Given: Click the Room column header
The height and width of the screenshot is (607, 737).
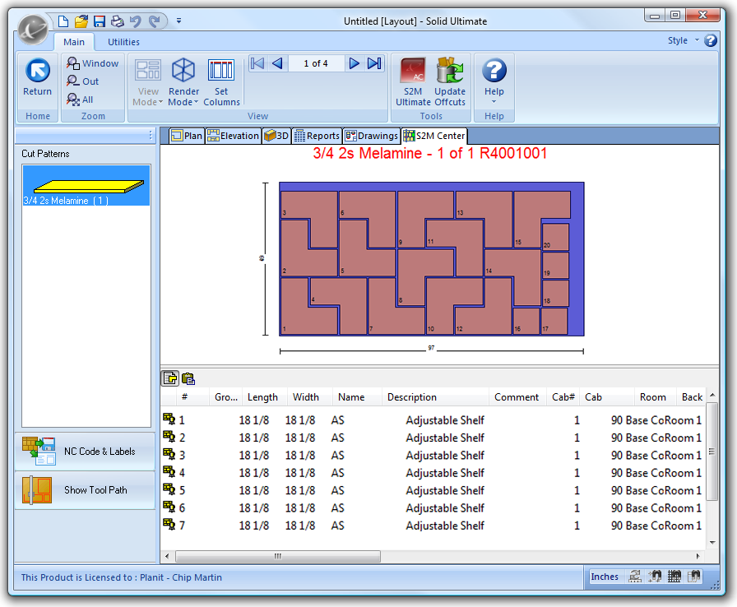Looking at the screenshot, I should (653, 397).
